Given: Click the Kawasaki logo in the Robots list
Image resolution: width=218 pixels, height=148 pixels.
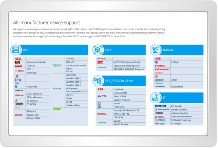Looking at the screenshot, I should click(162, 69).
